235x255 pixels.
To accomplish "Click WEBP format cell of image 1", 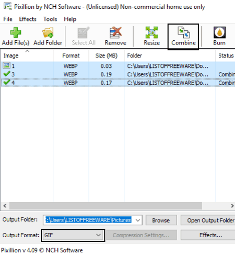I will pos(70,66).
